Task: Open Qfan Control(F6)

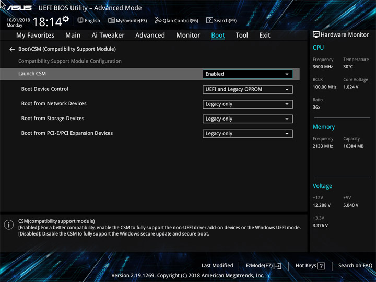Action: point(177,20)
